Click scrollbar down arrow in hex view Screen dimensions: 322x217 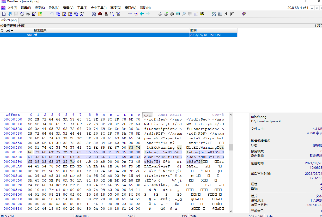pos(231,211)
